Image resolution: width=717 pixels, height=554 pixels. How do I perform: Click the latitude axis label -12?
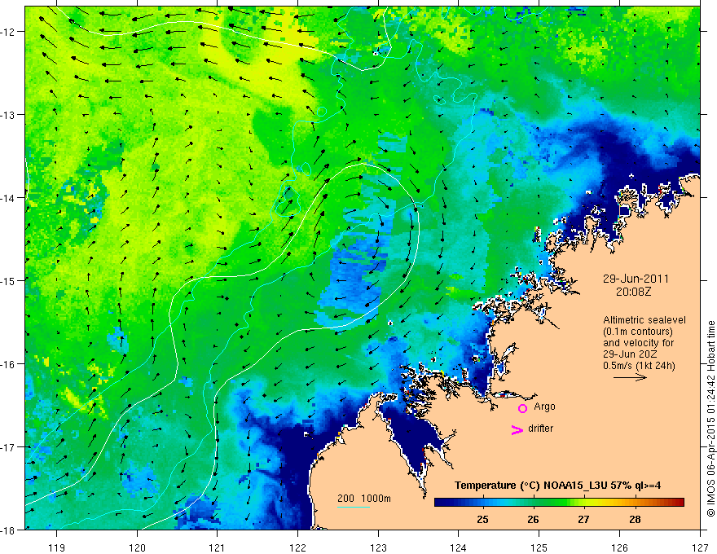pos(8,32)
